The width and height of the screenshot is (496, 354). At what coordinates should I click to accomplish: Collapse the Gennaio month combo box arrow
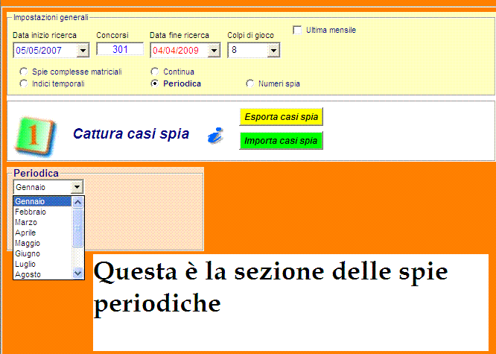coord(77,187)
